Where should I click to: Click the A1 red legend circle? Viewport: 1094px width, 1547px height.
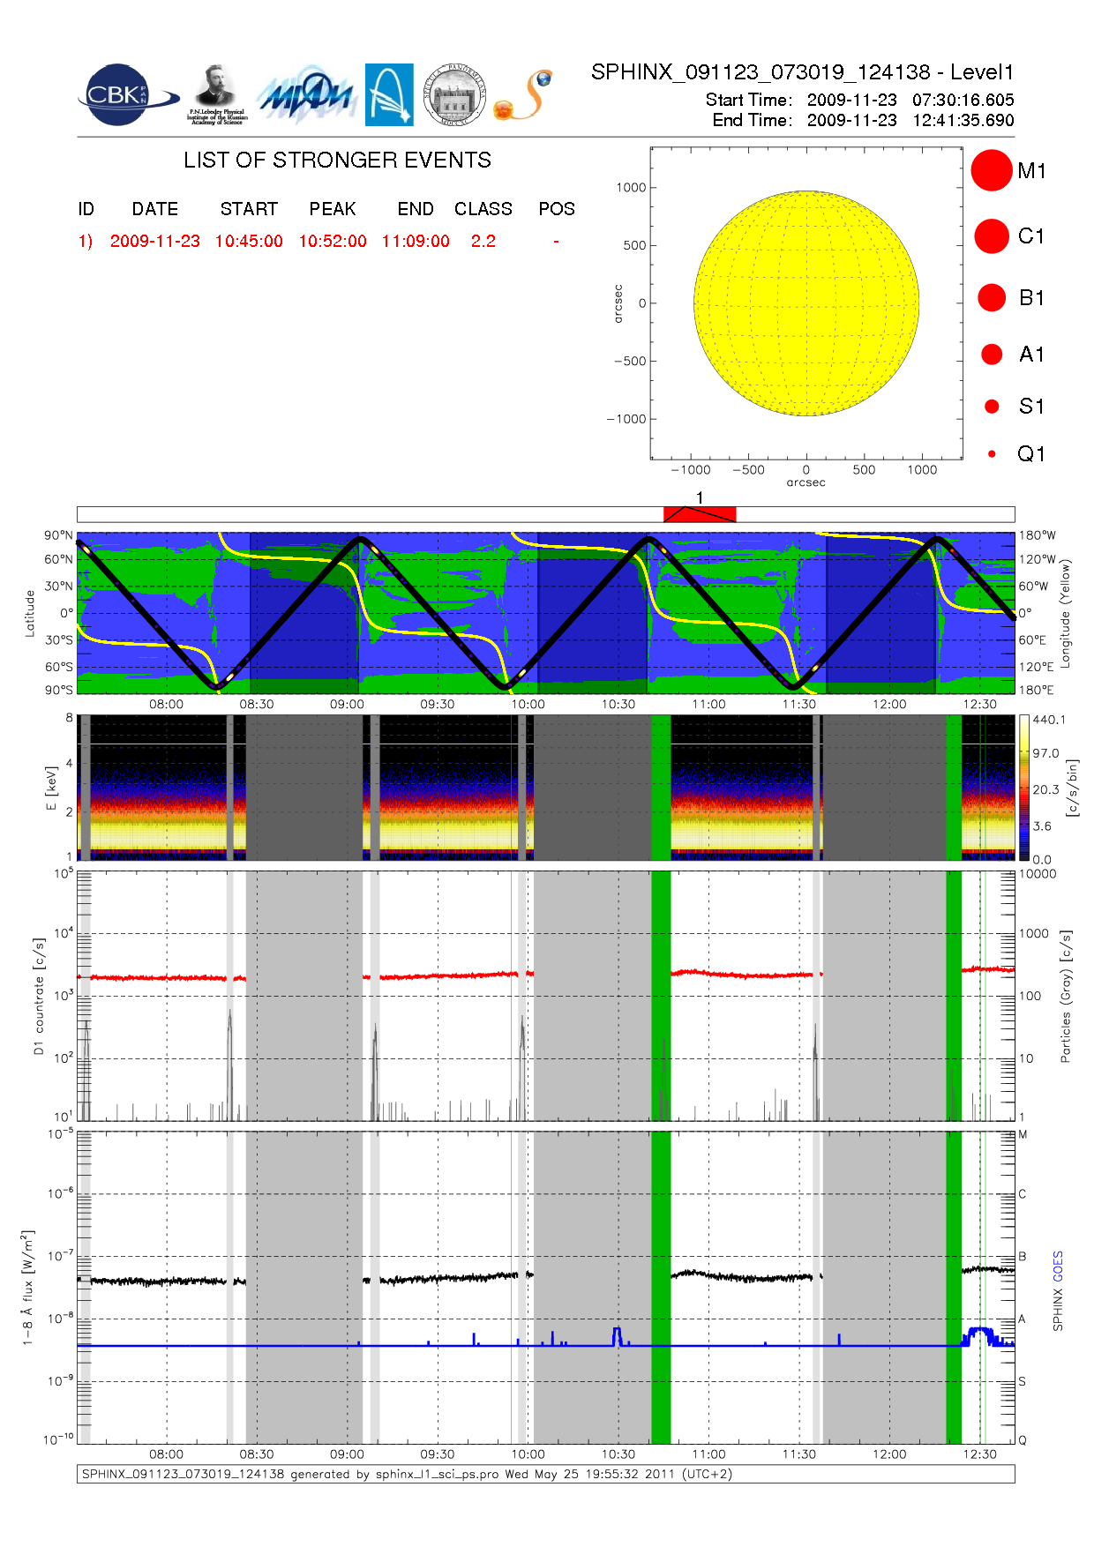coord(992,355)
